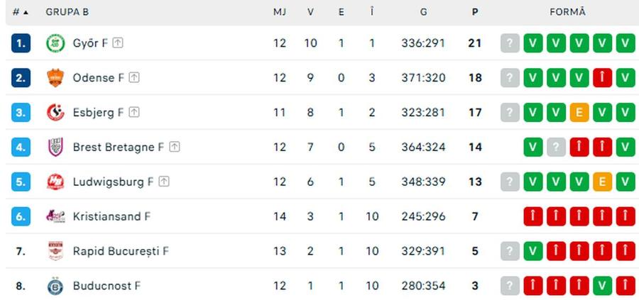The height and width of the screenshot is (300, 639).
Task: Click the promotion arrow icon beside Győr F
Action: pyautogui.click(x=118, y=43)
